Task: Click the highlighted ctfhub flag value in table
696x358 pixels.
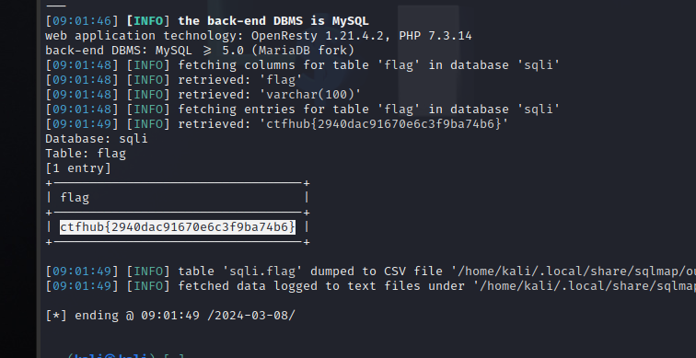Action: click(x=178, y=227)
